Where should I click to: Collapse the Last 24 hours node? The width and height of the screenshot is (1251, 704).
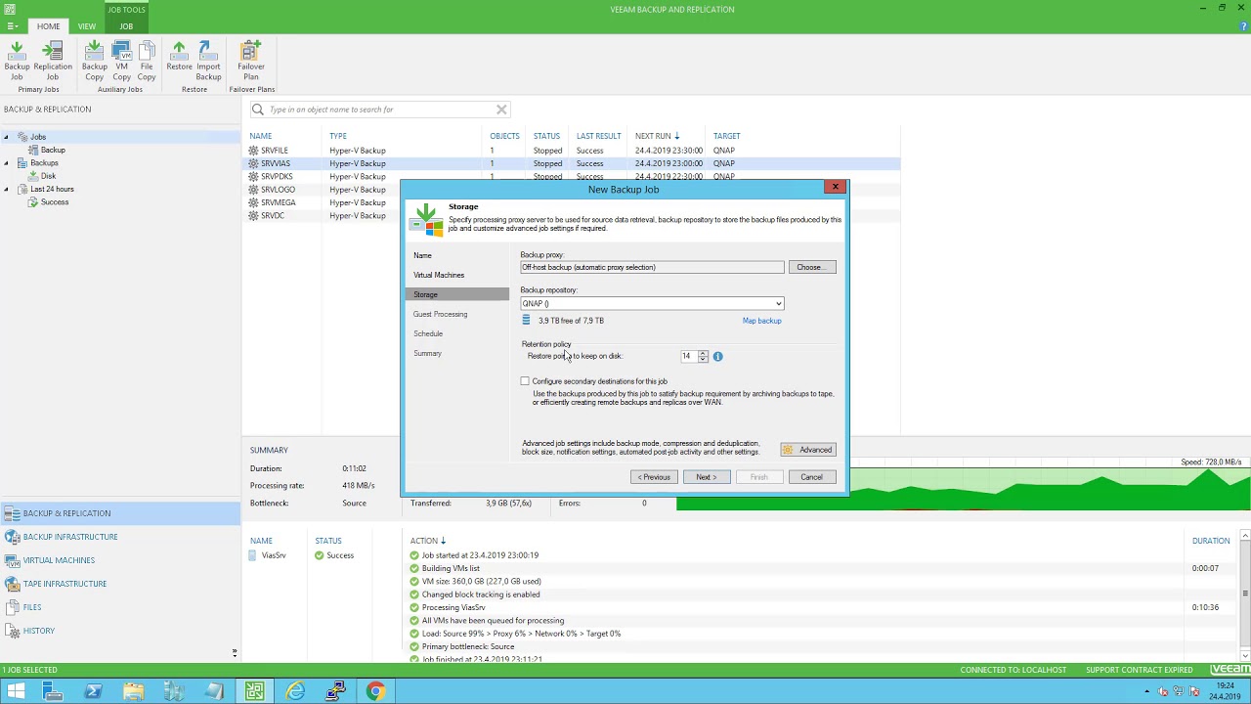tap(6, 190)
